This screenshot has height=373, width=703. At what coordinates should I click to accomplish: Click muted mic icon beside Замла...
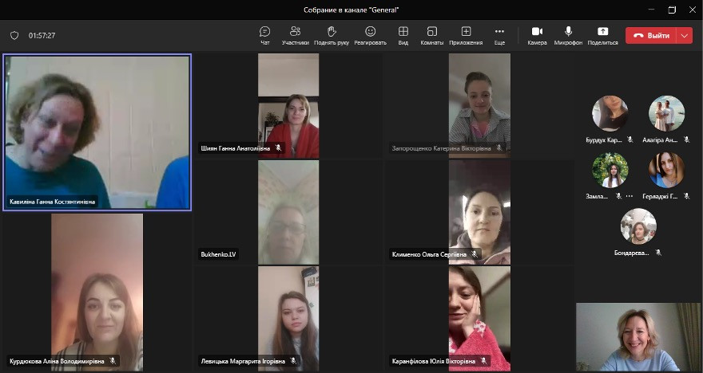(618, 196)
